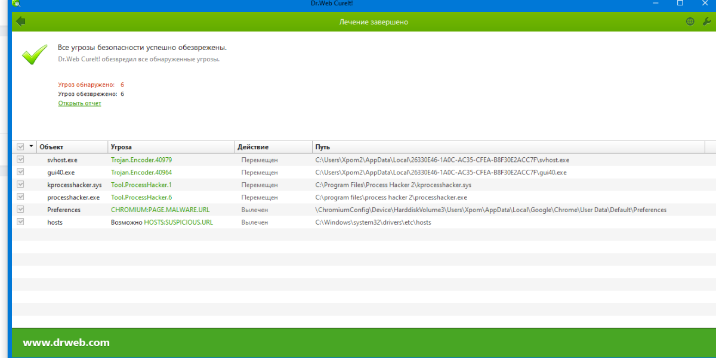
Task: Click the ChromiumConfig Preferences path
Action: point(491,210)
